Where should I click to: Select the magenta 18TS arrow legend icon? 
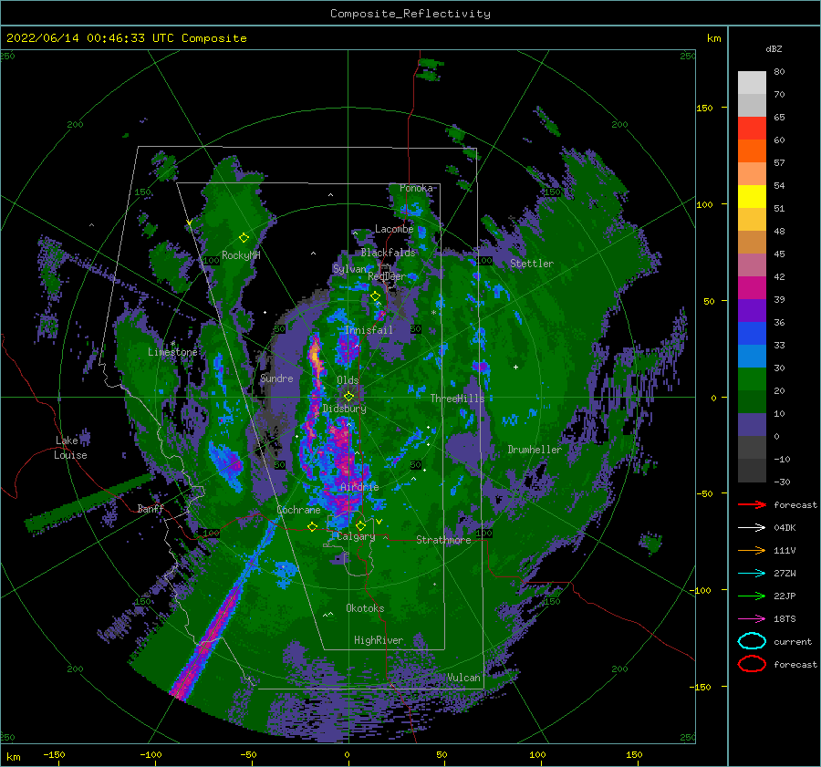752,619
